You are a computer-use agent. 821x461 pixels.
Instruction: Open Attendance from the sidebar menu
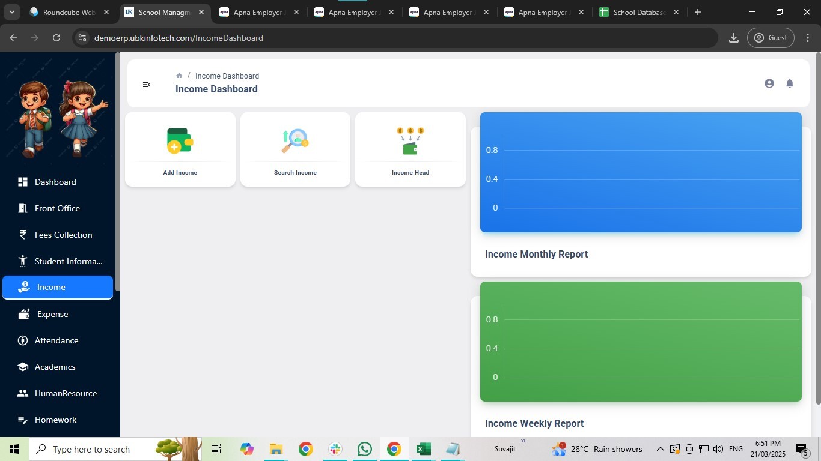56,340
